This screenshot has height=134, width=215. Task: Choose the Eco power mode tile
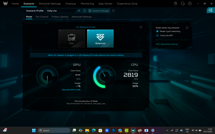(x=72, y=39)
